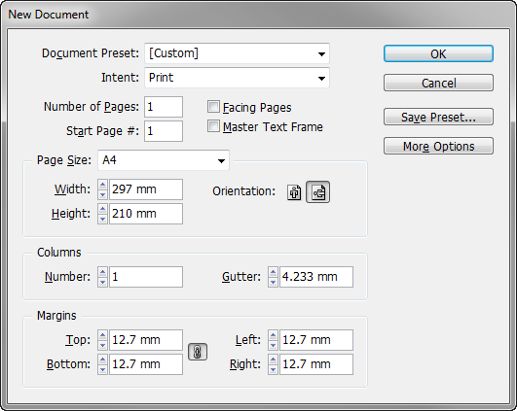This screenshot has height=411, width=517.
Task: Increase Gutter value with up arrow
Action: coord(273,272)
